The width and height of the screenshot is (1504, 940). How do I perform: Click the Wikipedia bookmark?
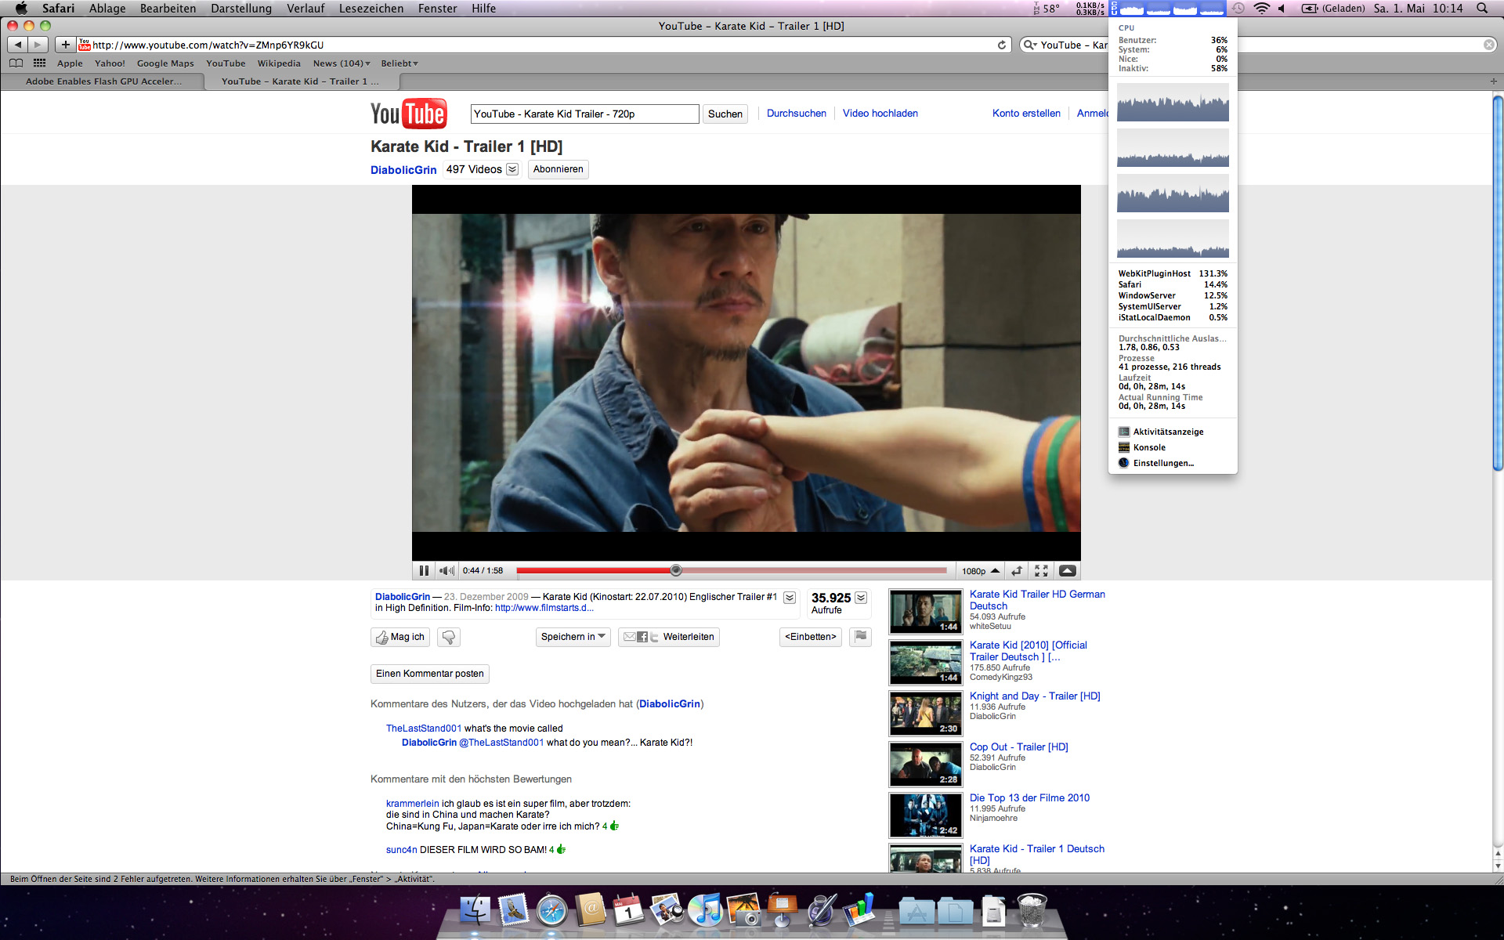pos(279,63)
